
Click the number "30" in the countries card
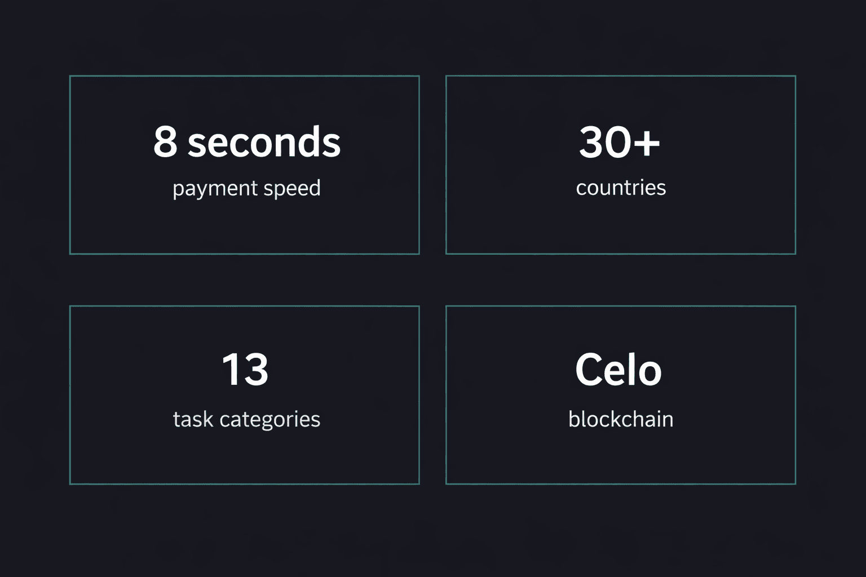tap(604, 141)
